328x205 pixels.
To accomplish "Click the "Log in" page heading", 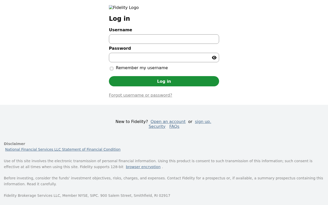I will 119,19.
